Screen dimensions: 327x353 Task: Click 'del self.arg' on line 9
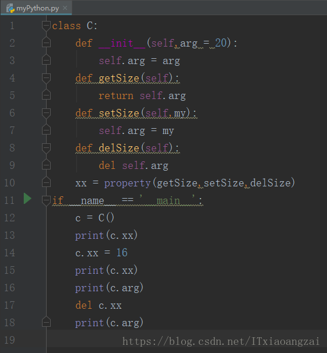pos(133,165)
